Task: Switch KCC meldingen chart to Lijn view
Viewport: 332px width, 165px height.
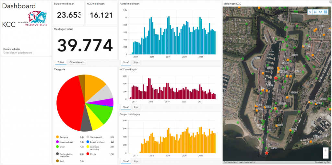Action: click(136, 107)
